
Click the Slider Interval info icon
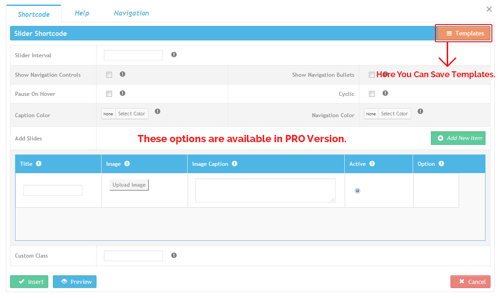(x=174, y=55)
